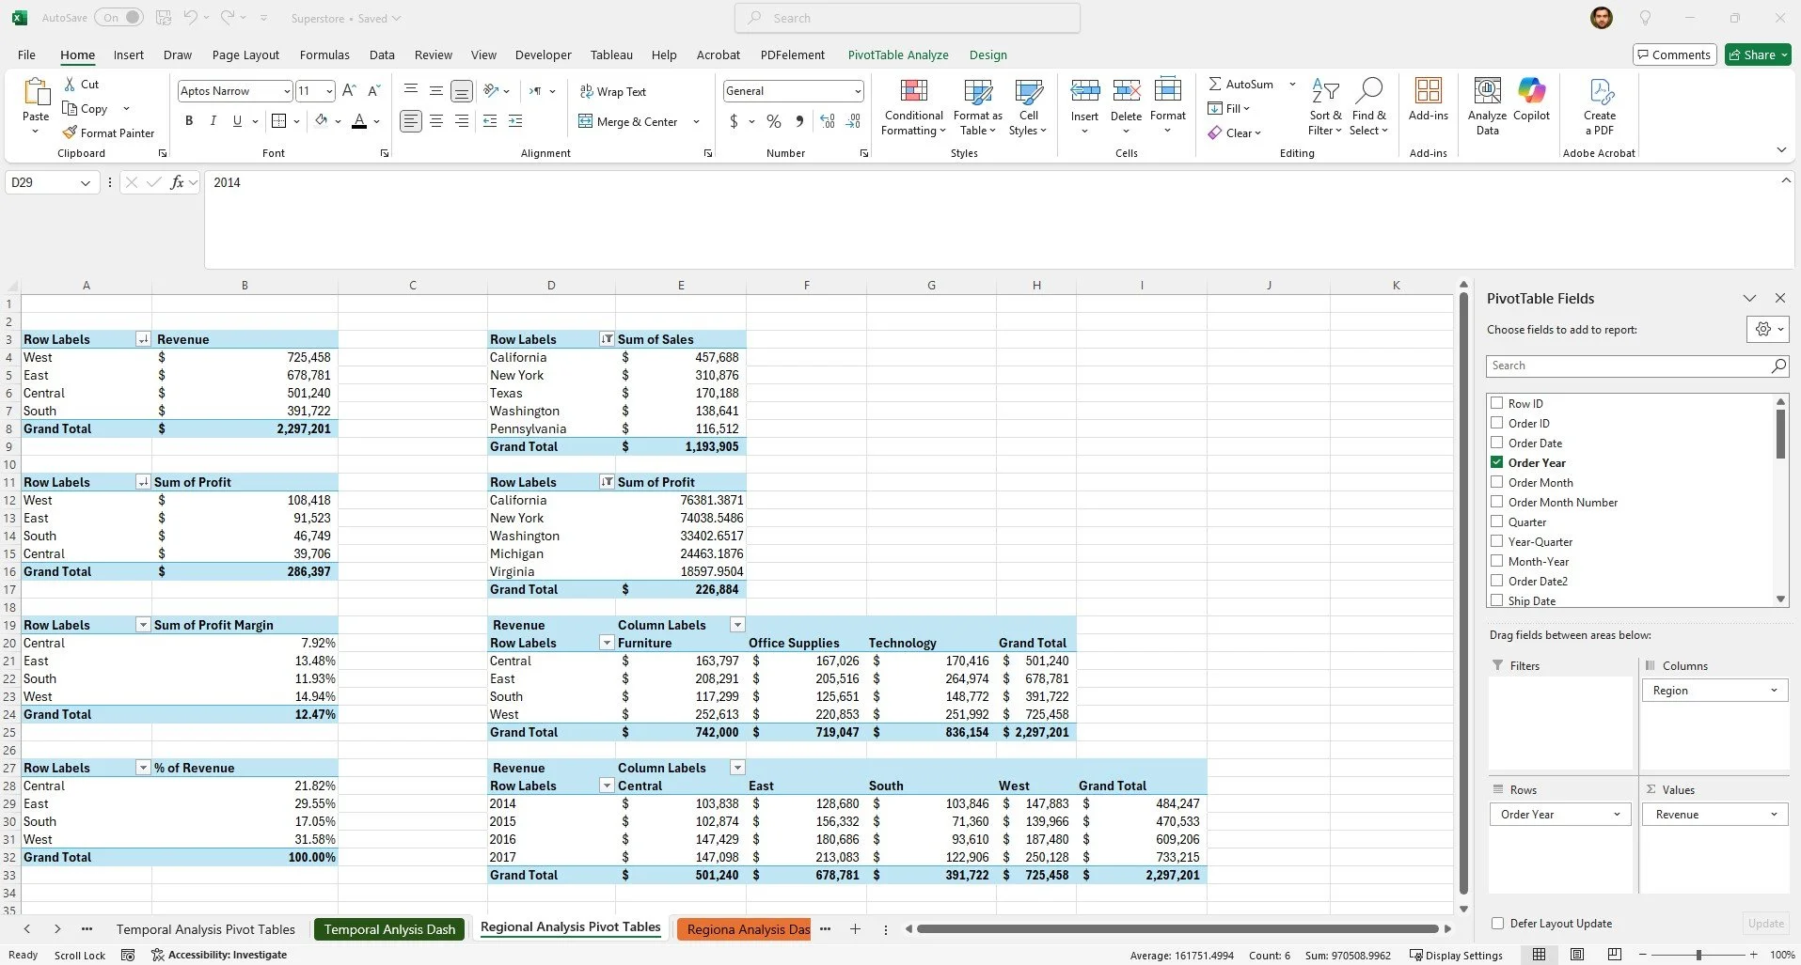Open the number format dropdown
The width and height of the screenshot is (1801, 965).
(858, 91)
